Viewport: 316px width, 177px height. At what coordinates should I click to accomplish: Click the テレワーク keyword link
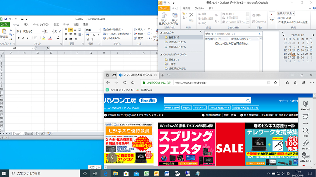[200, 107]
